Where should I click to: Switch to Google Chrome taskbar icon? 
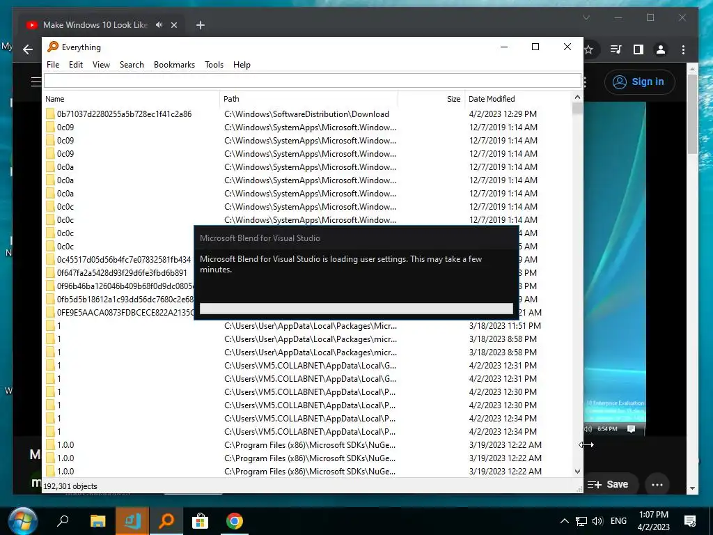pyautogui.click(x=234, y=521)
